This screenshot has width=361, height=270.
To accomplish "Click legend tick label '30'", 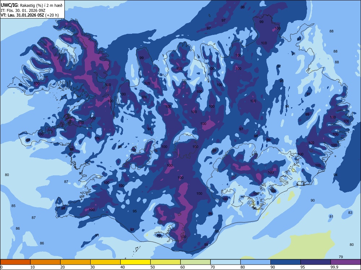I will pyautogui.click(x=92, y=267).
